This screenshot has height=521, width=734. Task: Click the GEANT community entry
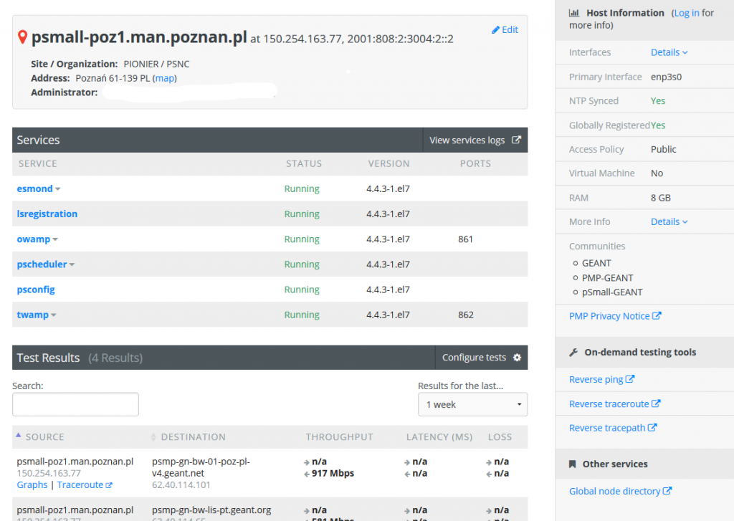tap(596, 263)
